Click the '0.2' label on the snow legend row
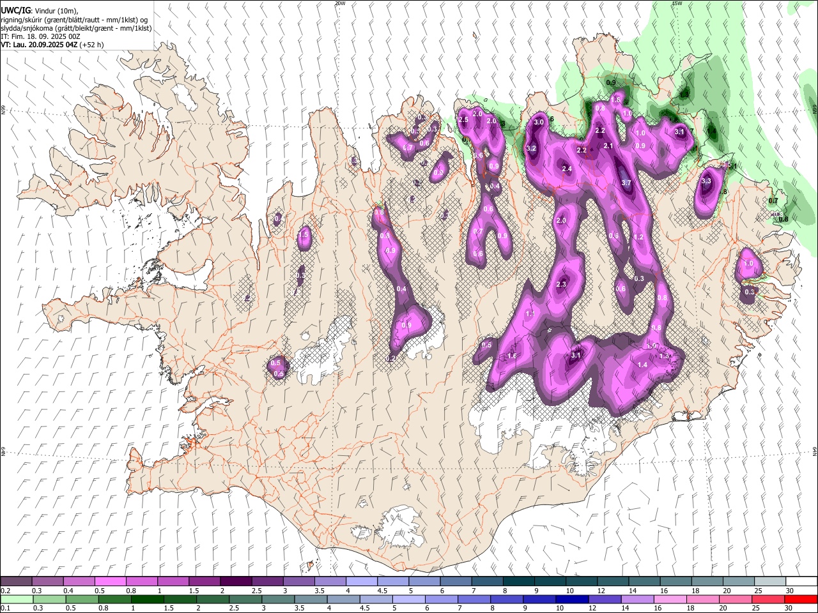The image size is (818, 613). 5,590
